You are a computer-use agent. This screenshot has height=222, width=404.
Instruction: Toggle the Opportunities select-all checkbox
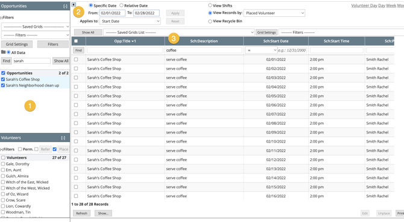3,73
